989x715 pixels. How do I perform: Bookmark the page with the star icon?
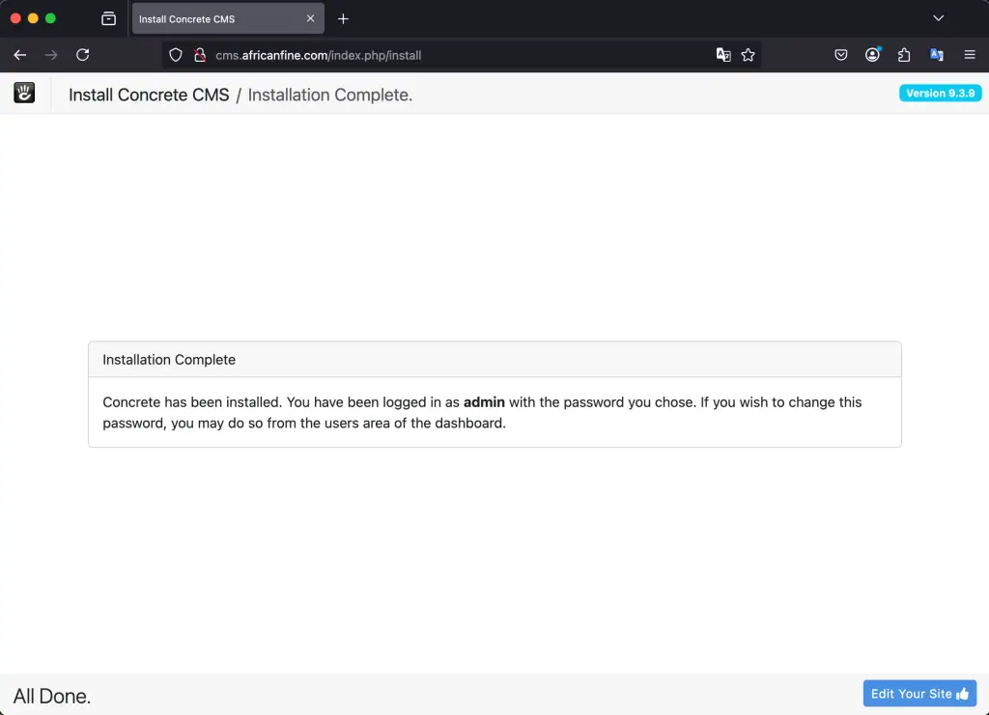click(x=749, y=55)
